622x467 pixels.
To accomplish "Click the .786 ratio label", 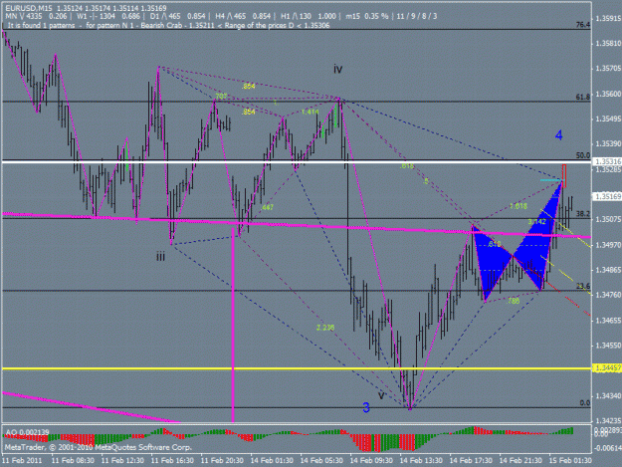I will [514, 301].
